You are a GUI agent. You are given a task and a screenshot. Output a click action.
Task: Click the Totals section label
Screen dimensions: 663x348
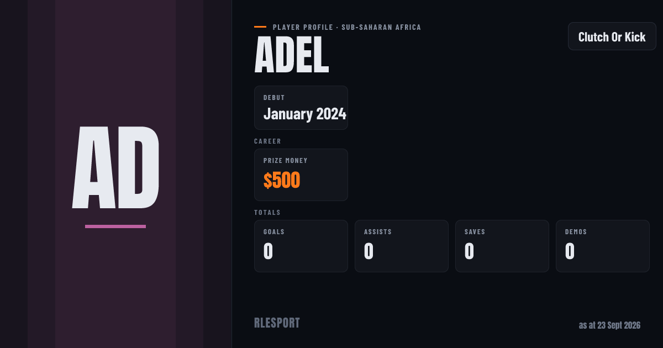pos(267,213)
